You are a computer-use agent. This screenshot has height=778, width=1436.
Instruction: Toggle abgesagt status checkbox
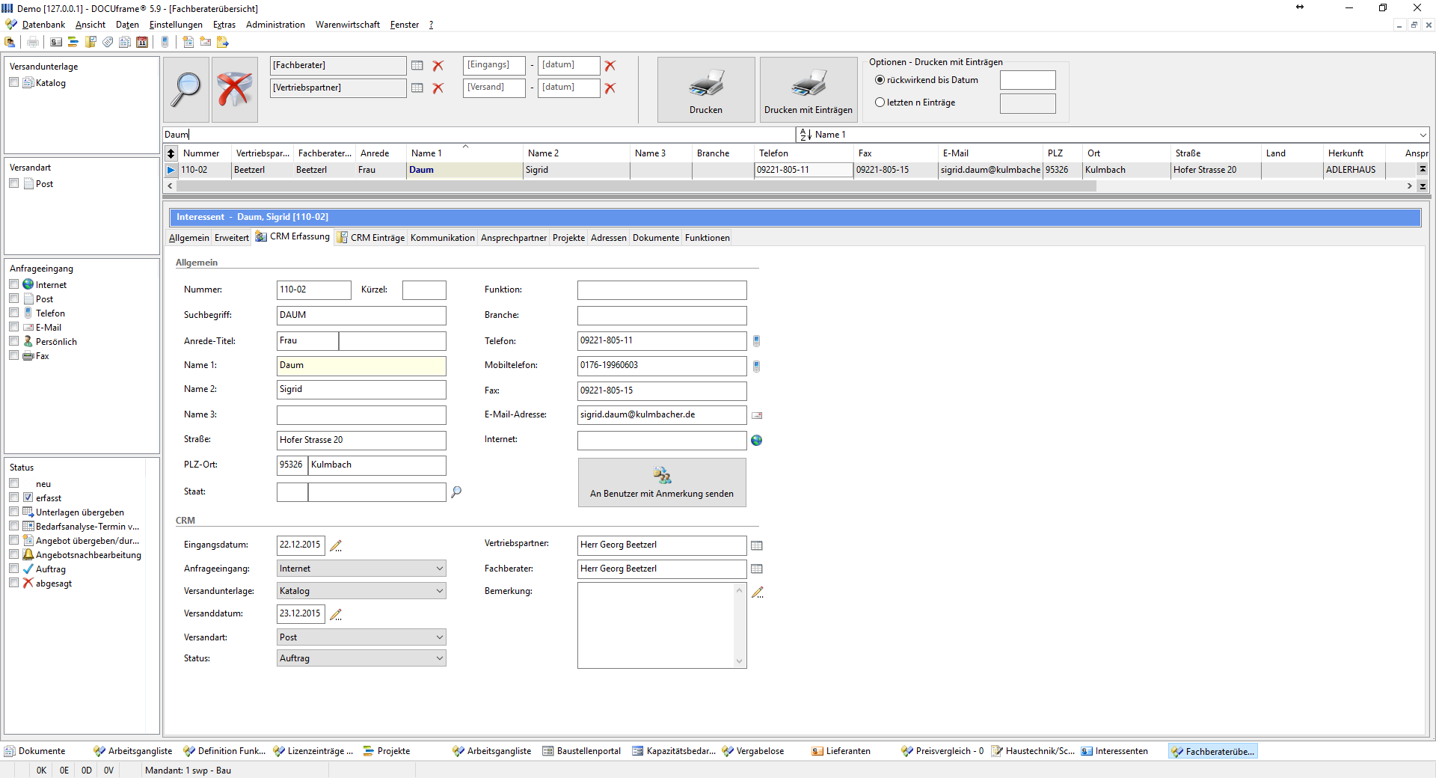[14, 583]
